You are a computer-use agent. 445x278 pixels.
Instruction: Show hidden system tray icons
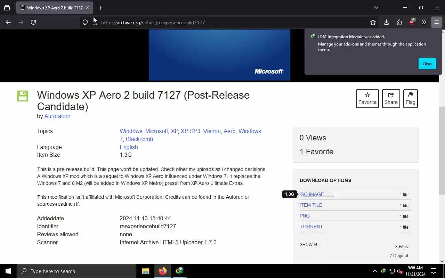tap(375, 271)
